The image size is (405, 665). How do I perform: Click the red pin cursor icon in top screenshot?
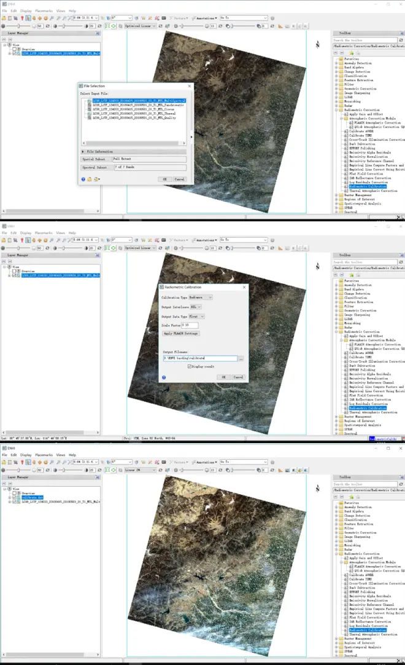tap(22, 18)
